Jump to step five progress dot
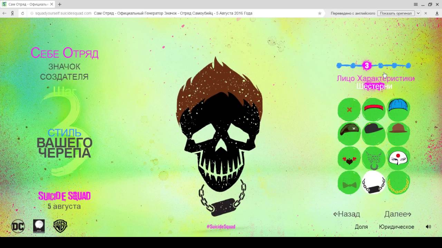Image resolution: width=442 pixels, height=248 pixels. [394, 65]
